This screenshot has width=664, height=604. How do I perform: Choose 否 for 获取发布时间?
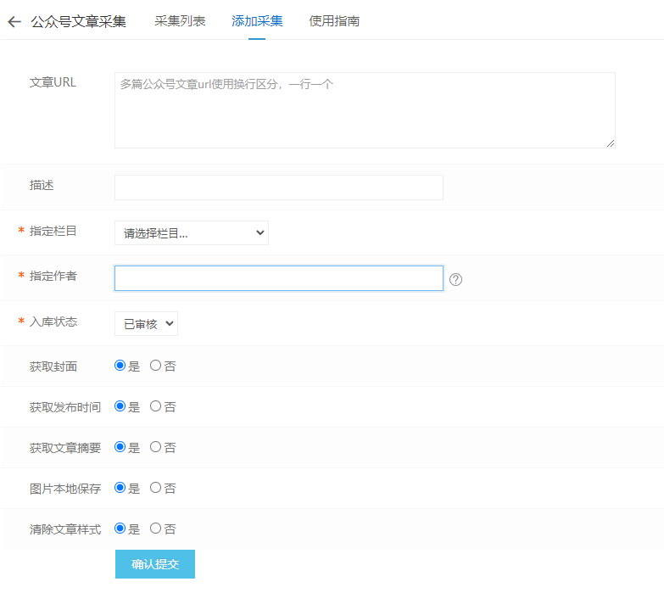point(155,406)
